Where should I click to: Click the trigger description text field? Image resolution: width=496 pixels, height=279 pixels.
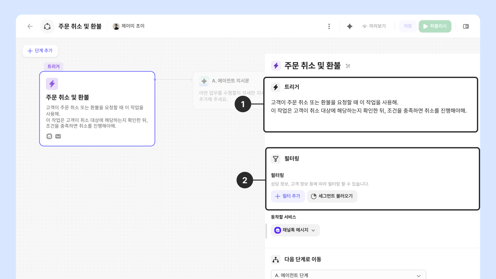click(x=369, y=107)
